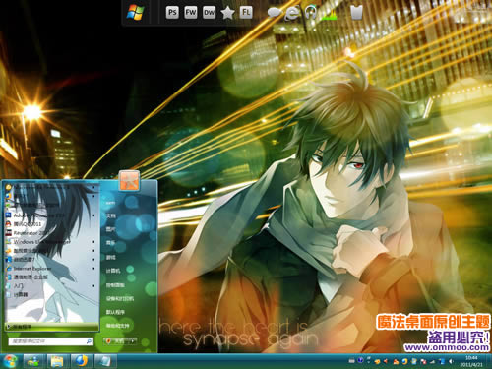Click the red arrow tray icon
This screenshot has width=492, height=369.
(386, 361)
